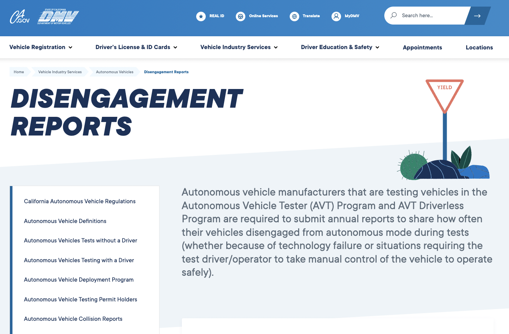Click the Disengagement Reports breadcrumb
Image resolution: width=509 pixels, height=334 pixels.
166,72
